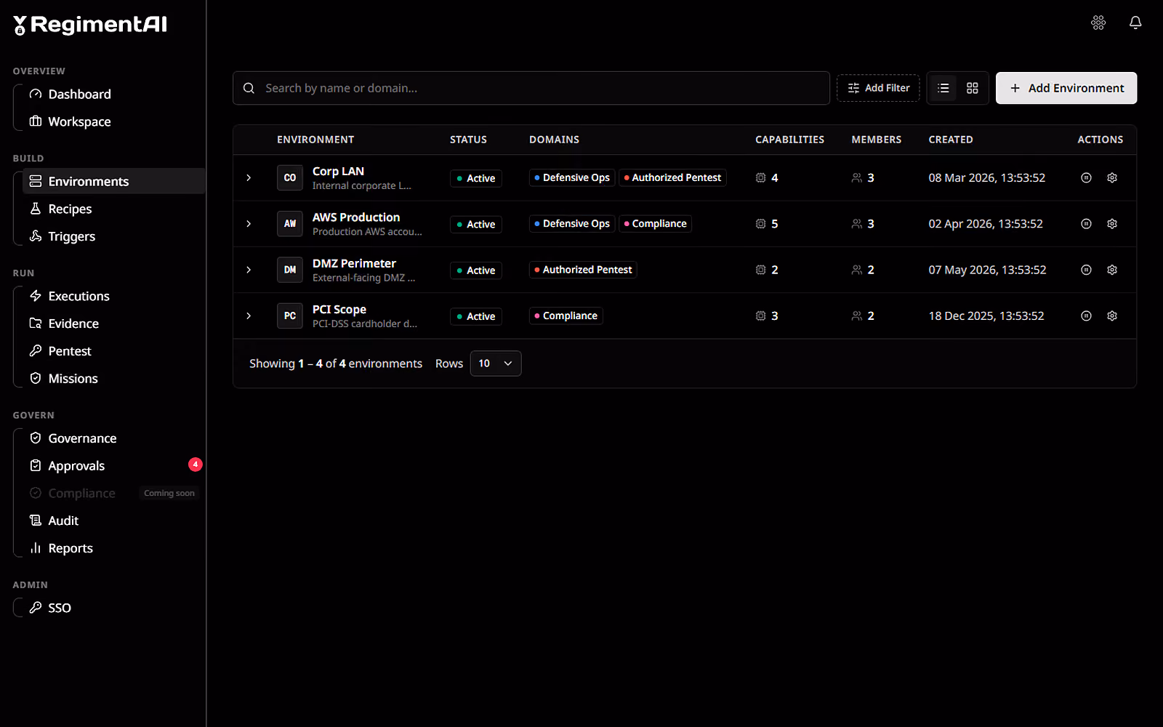Open Approvals in sidebar
This screenshot has height=727, width=1163.
coord(114,465)
